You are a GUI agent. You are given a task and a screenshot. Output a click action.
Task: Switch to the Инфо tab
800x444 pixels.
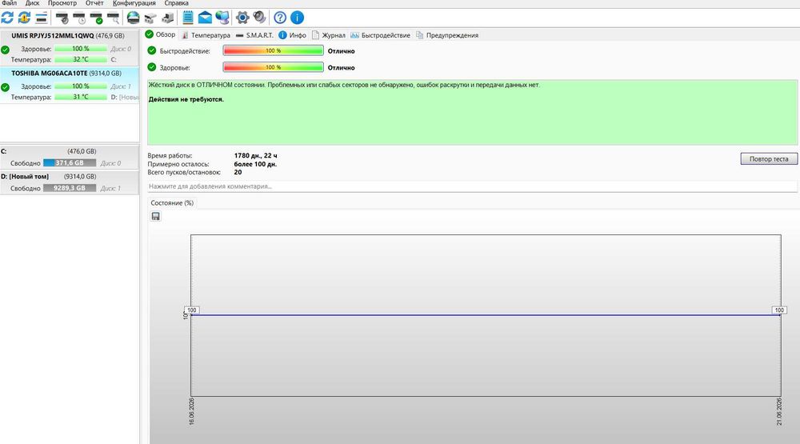point(292,35)
